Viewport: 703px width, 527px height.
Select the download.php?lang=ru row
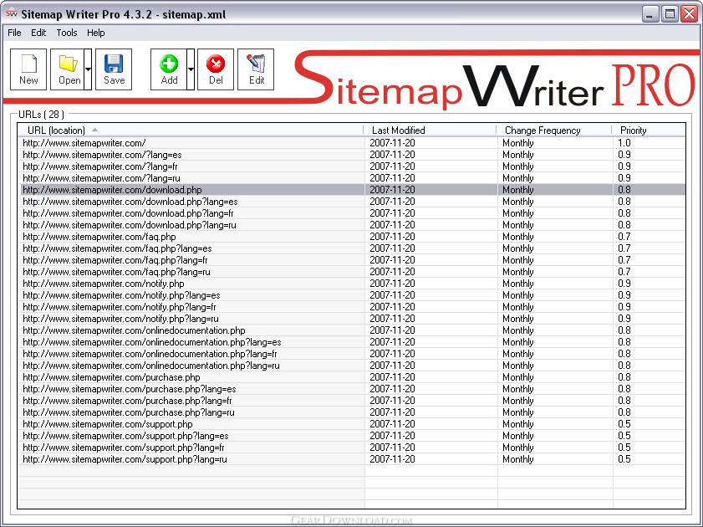point(351,225)
